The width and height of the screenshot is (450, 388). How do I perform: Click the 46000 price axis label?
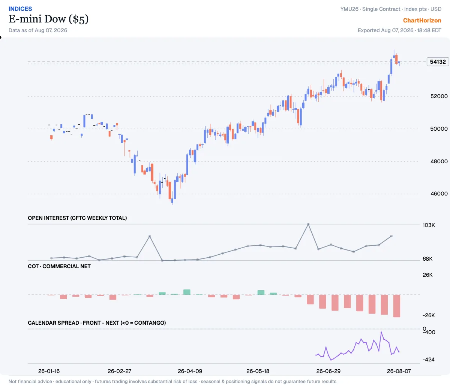pyautogui.click(x=439, y=194)
